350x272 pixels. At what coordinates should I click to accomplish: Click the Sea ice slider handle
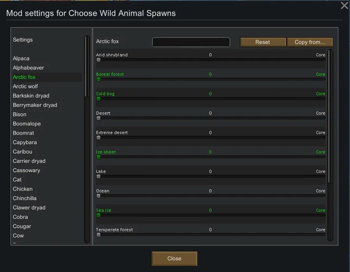coord(98,215)
